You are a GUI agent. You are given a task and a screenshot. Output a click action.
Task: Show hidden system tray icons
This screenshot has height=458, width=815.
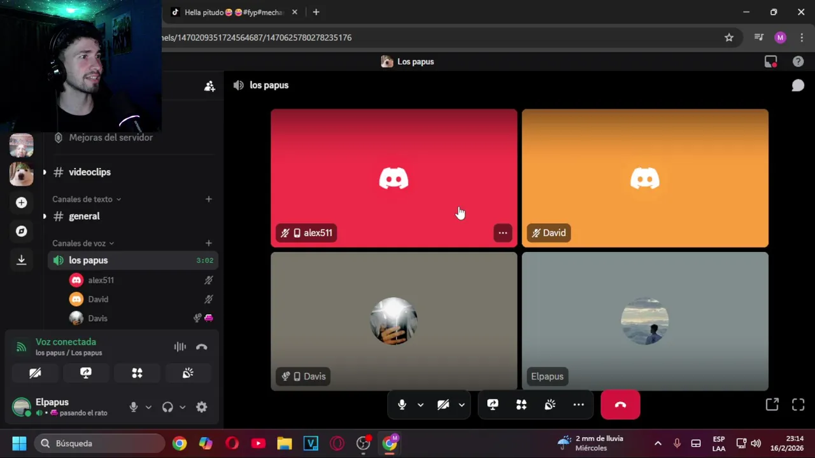[658, 443]
